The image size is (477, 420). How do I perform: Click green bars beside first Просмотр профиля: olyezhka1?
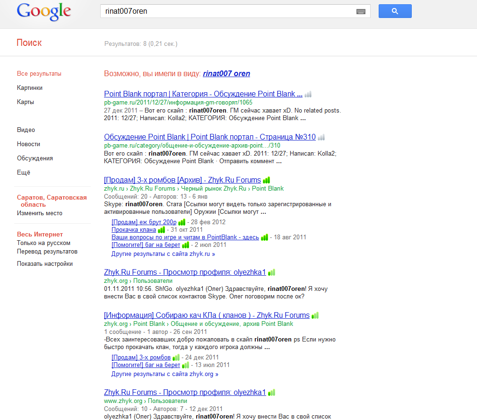(272, 273)
